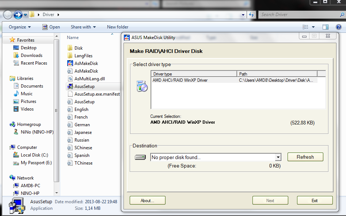The height and width of the screenshot is (216, 346).
Task: Click the refresh icon next to address bar
Action: click(x=251, y=15)
